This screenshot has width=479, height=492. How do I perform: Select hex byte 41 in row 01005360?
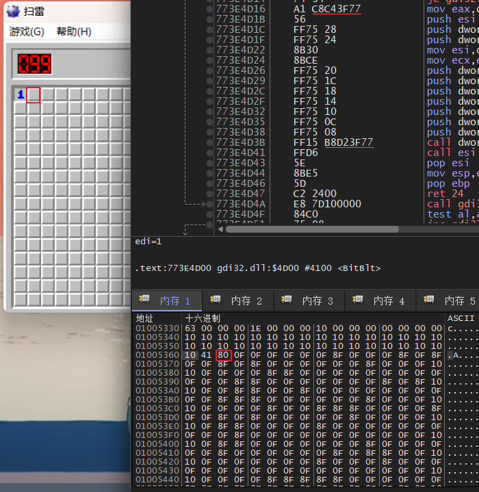tap(207, 355)
